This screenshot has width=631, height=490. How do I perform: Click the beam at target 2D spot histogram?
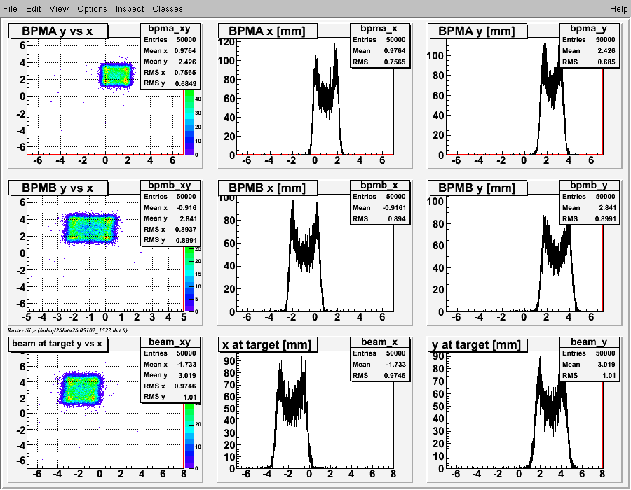pos(82,390)
